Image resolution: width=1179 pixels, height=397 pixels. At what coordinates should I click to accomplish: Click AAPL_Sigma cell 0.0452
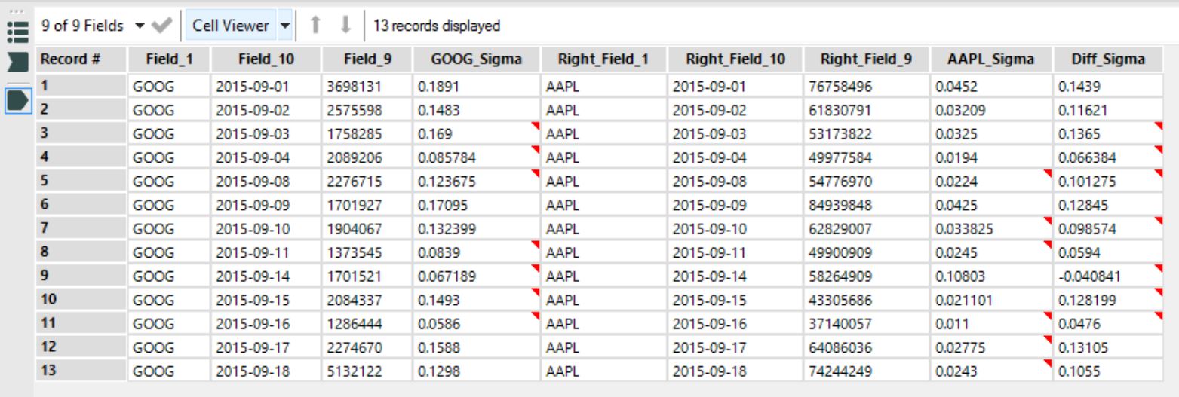pos(991,87)
